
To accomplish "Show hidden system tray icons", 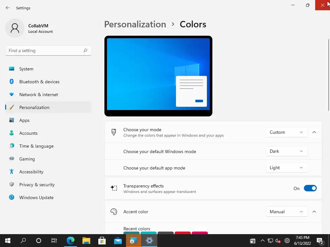I will click(262, 241).
